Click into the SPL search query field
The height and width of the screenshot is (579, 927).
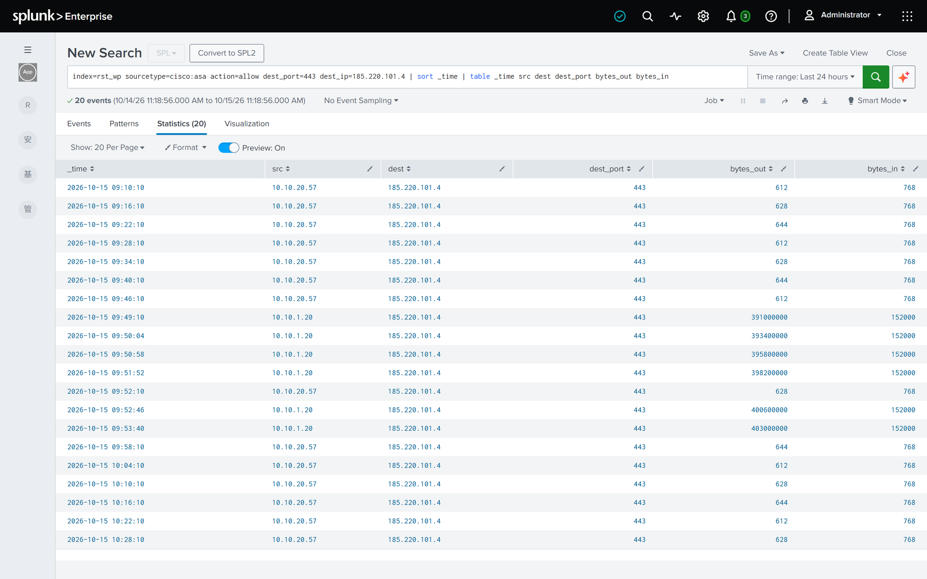[x=407, y=77]
